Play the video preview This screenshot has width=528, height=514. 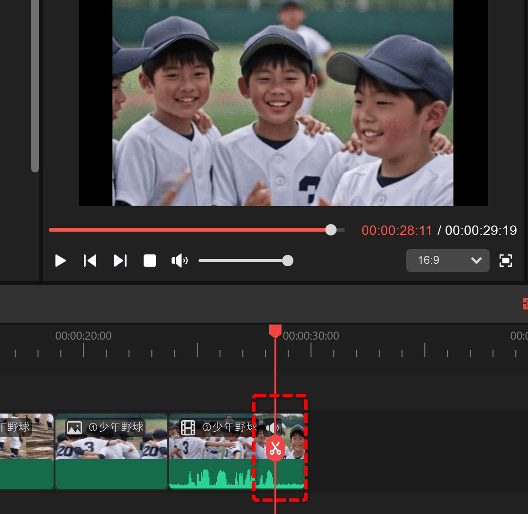pyautogui.click(x=60, y=261)
